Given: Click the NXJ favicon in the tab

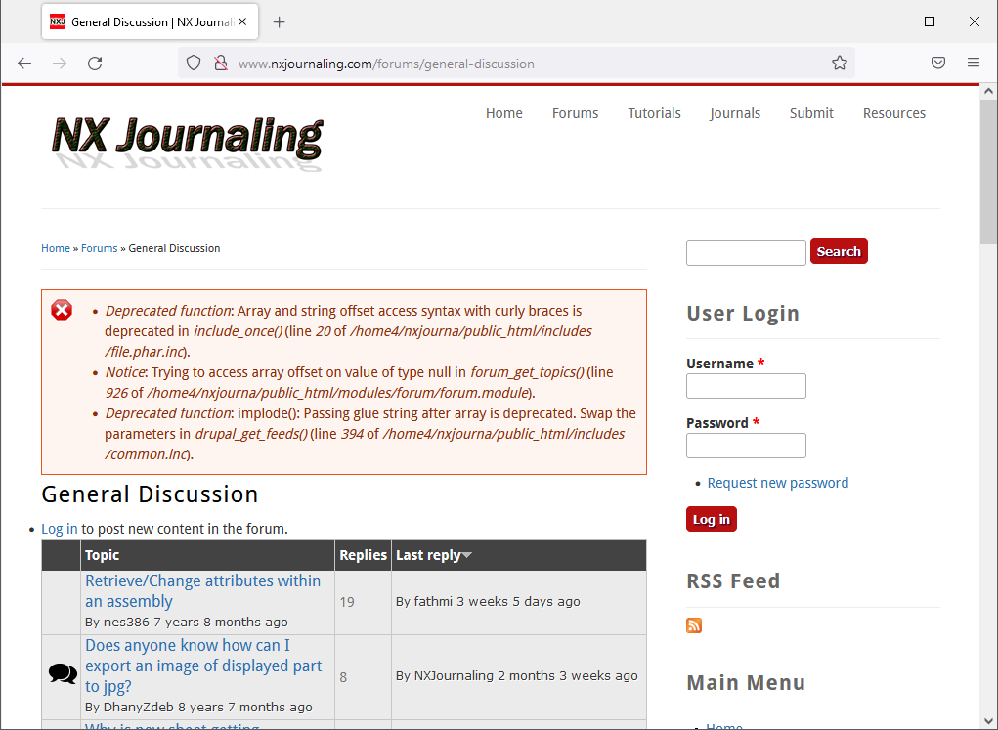Looking at the screenshot, I should coord(58,21).
